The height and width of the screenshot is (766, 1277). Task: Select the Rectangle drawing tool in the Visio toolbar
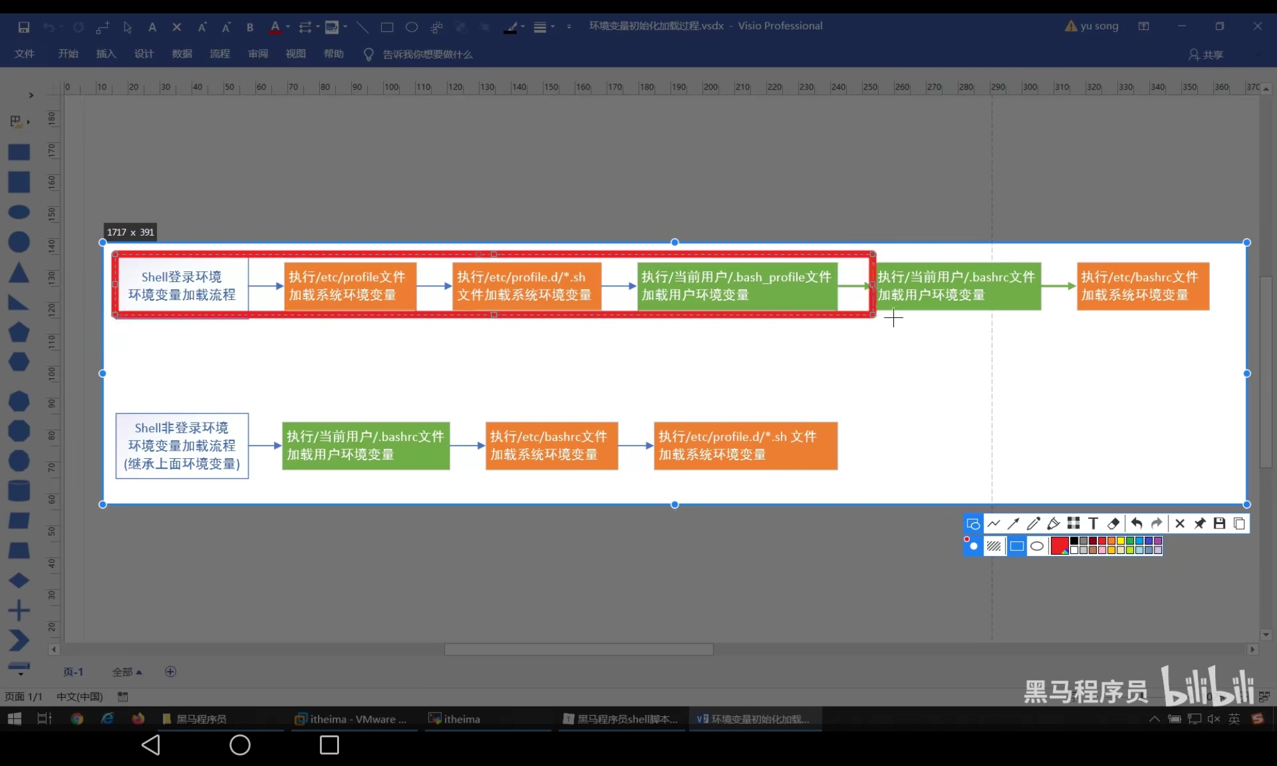coord(387,27)
